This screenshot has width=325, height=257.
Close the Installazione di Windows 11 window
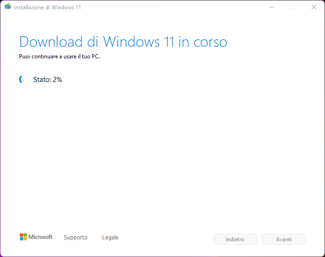pos(314,7)
